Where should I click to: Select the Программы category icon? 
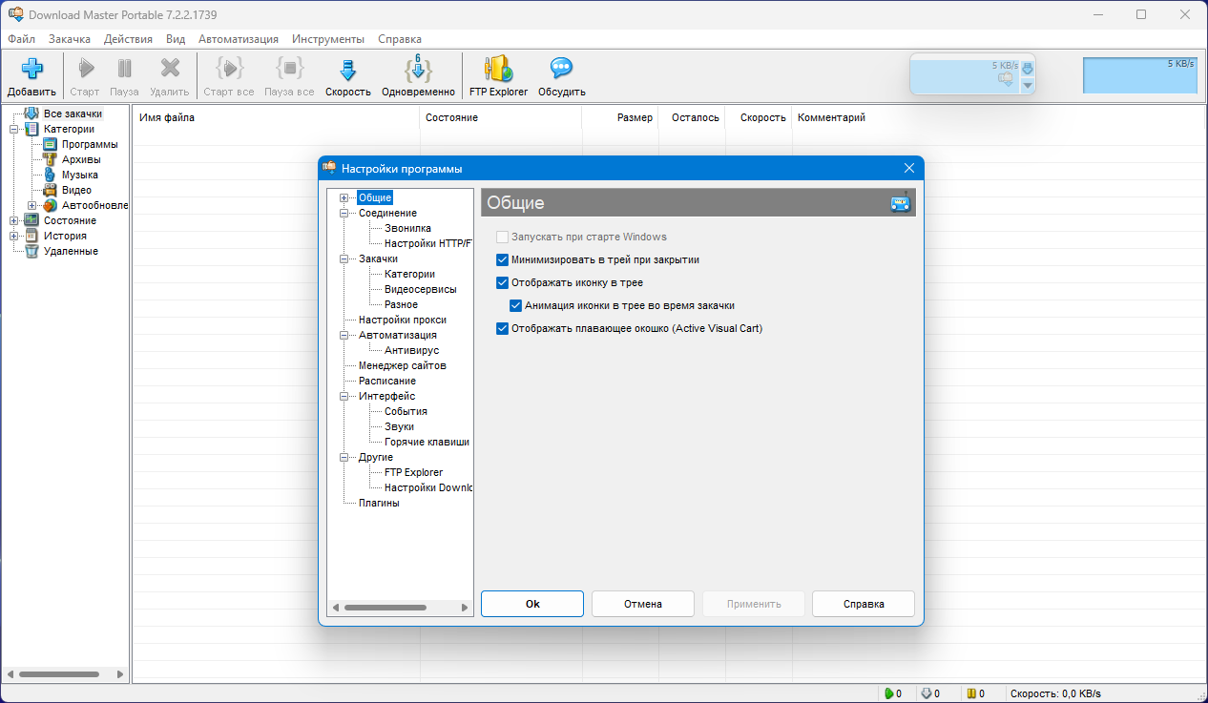click(50, 144)
